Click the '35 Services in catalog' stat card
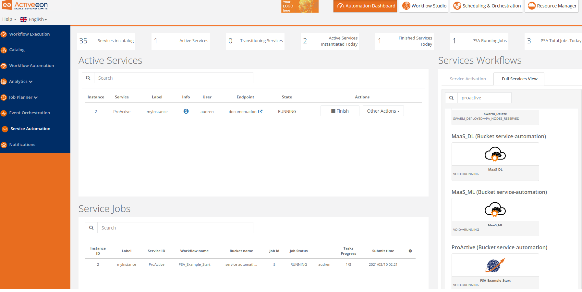The image size is (582, 292). point(106,41)
